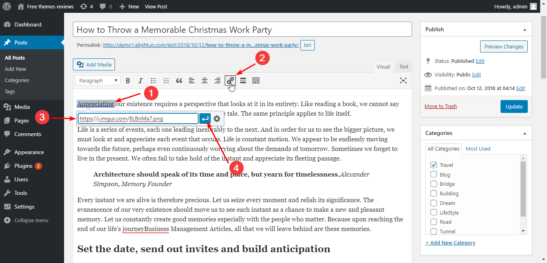This screenshot has width=547, height=263.
Task: Click Move to Trash link
Action: point(440,106)
